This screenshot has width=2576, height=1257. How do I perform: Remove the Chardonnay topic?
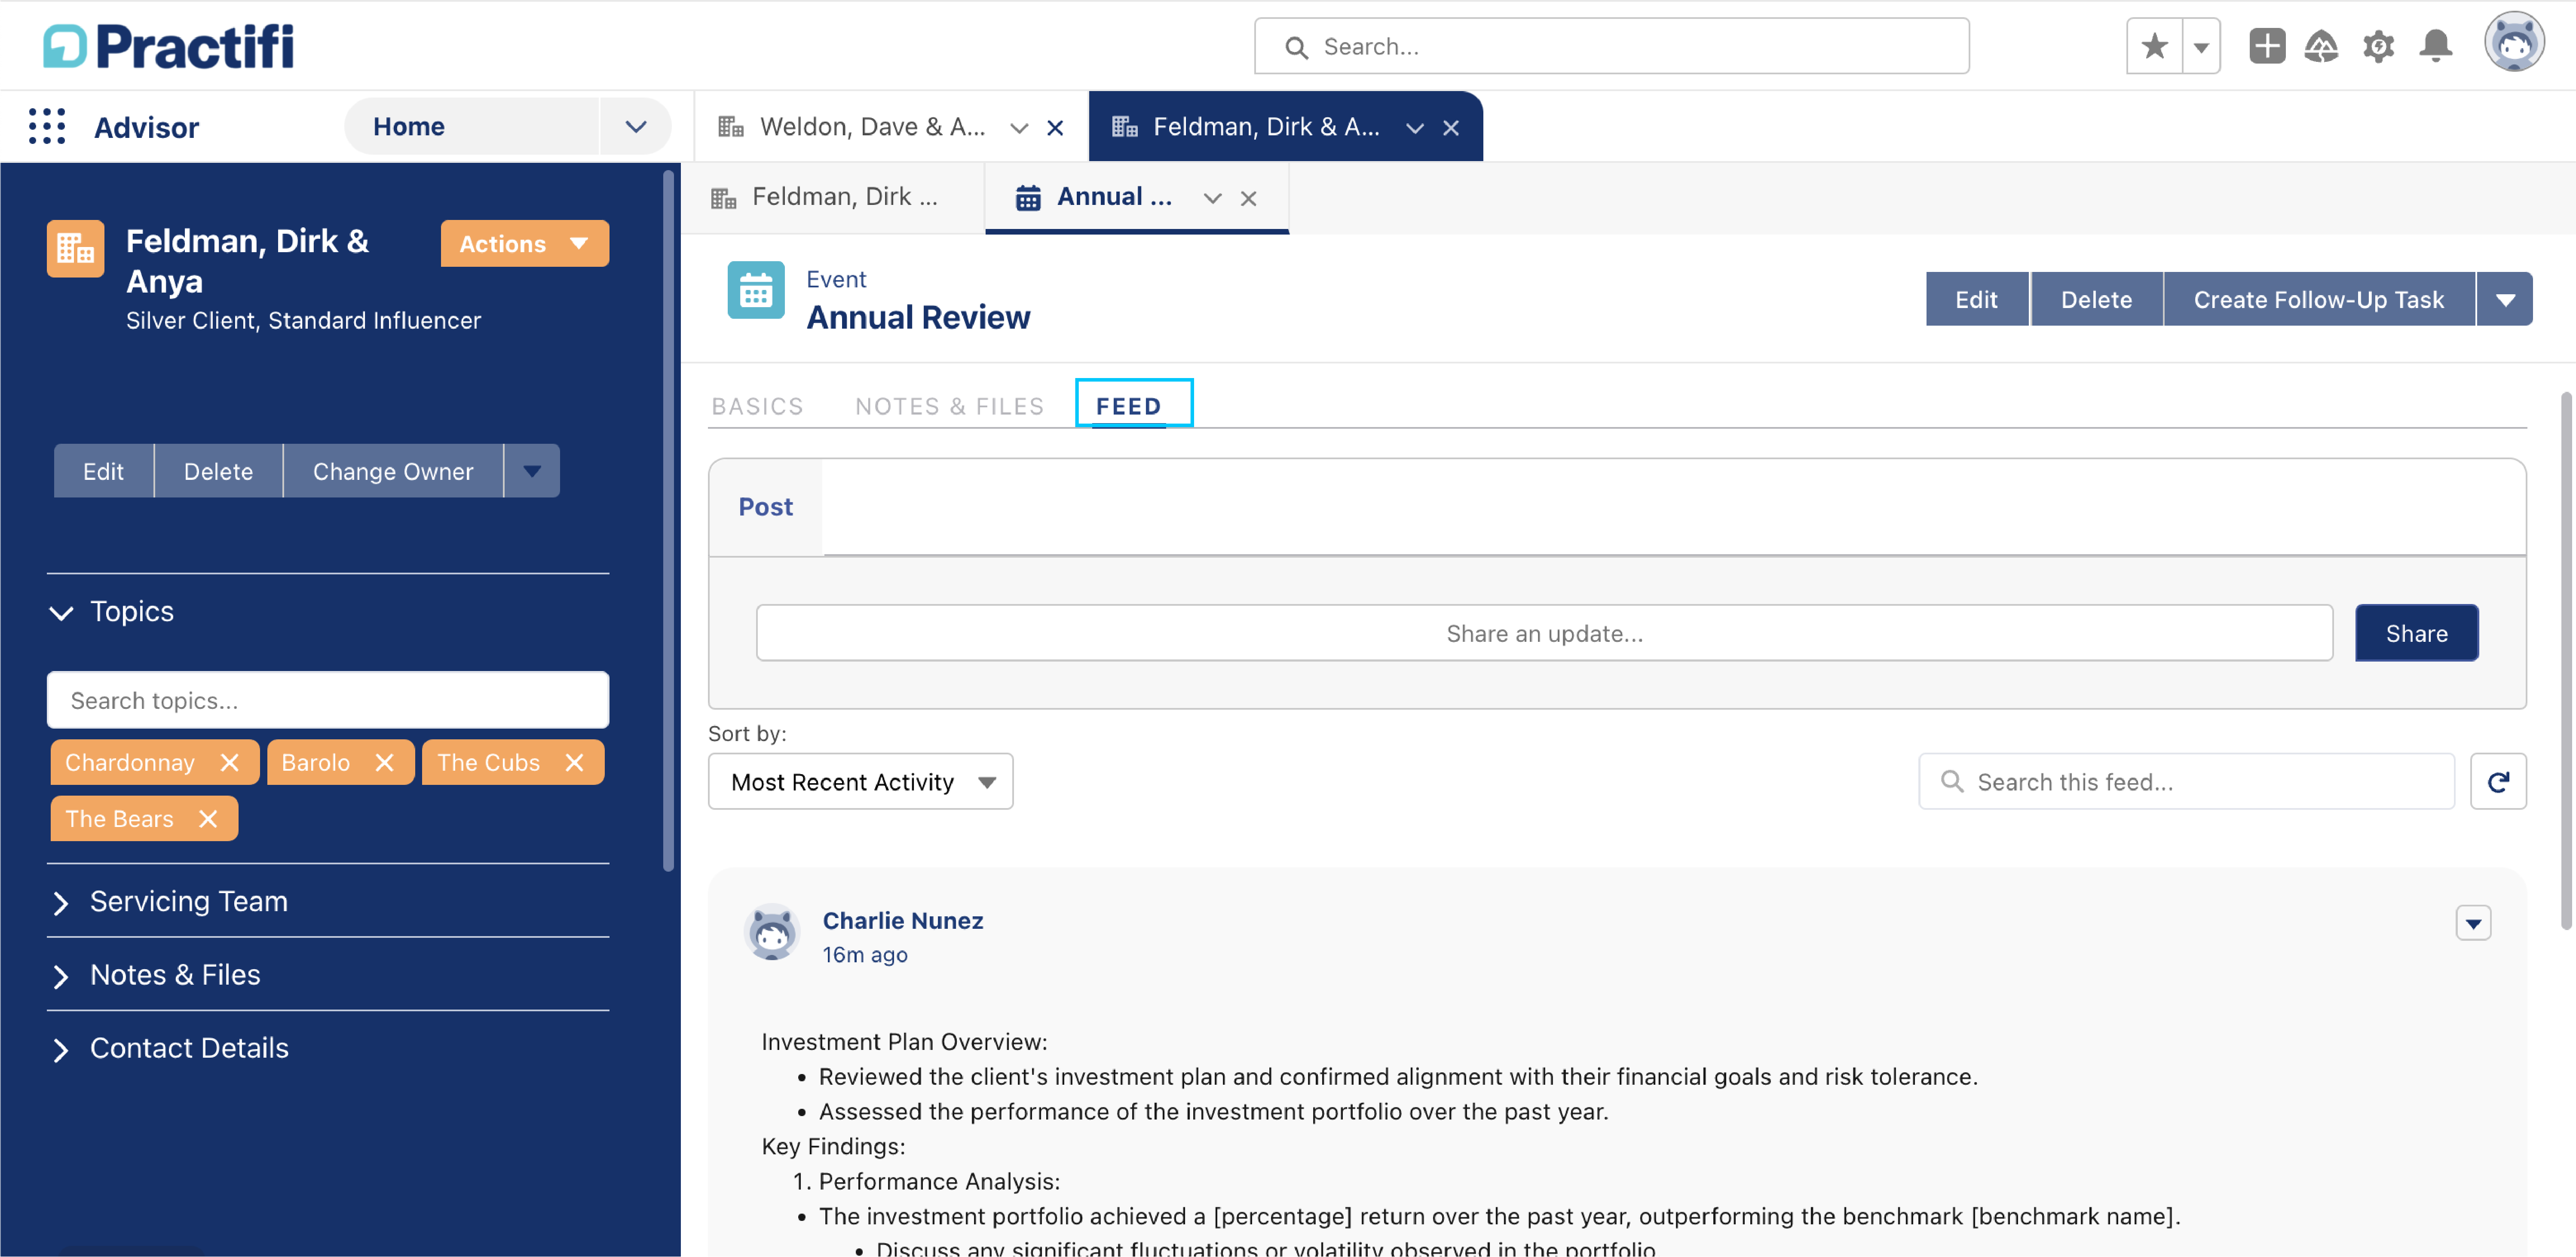click(230, 763)
